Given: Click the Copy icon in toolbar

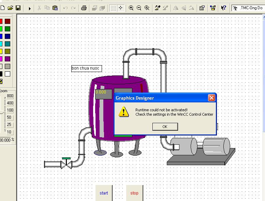Looking at the screenshot, I should tap(47, 8).
